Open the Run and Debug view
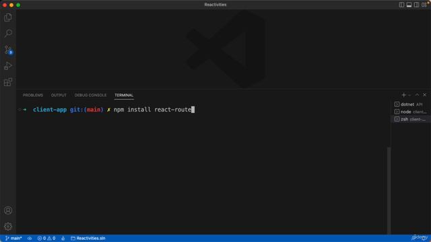 tap(8, 66)
